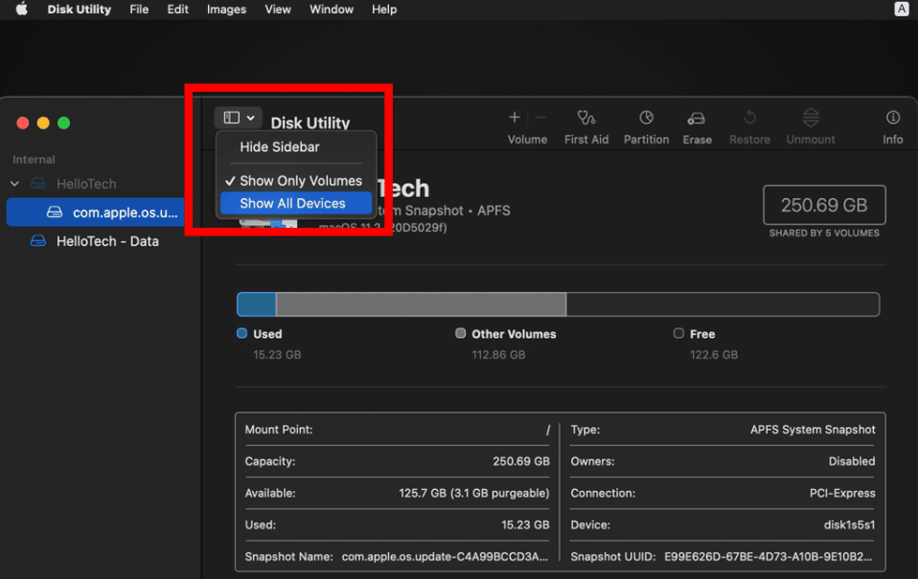
Task: Open the View menu in menu bar
Action: (x=278, y=10)
